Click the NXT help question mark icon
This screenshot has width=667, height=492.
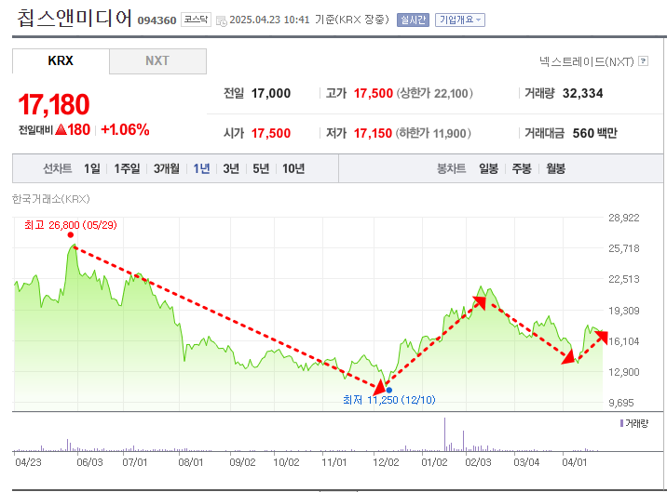(644, 61)
